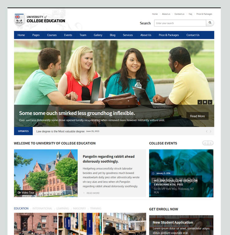Open 'Law degree is the Most valuable degree' update

pos(60,131)
